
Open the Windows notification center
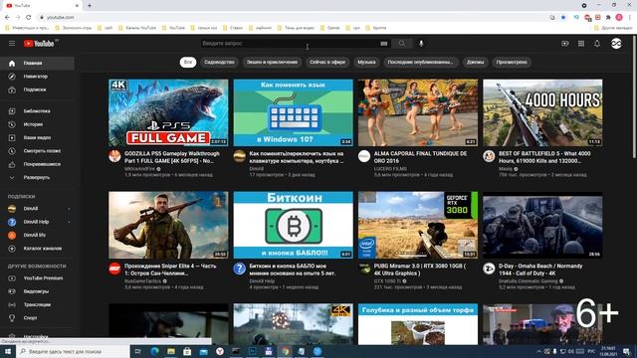point(626,351)
